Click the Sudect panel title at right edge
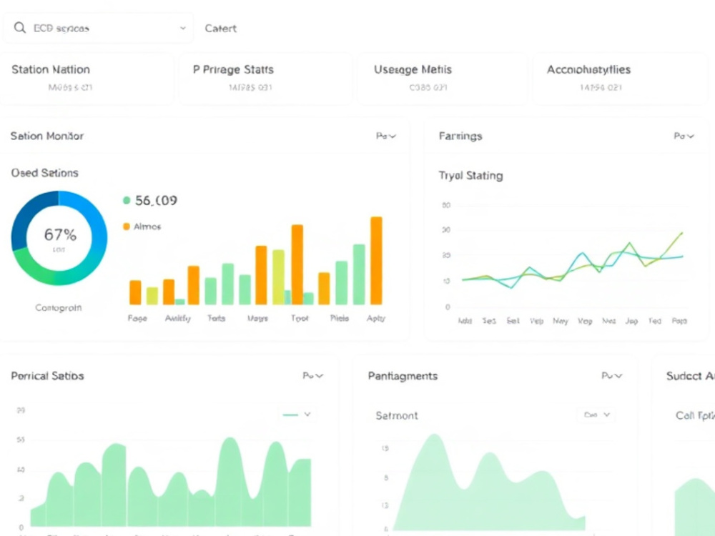Screen dimensions: 715x536 (691, 376)
